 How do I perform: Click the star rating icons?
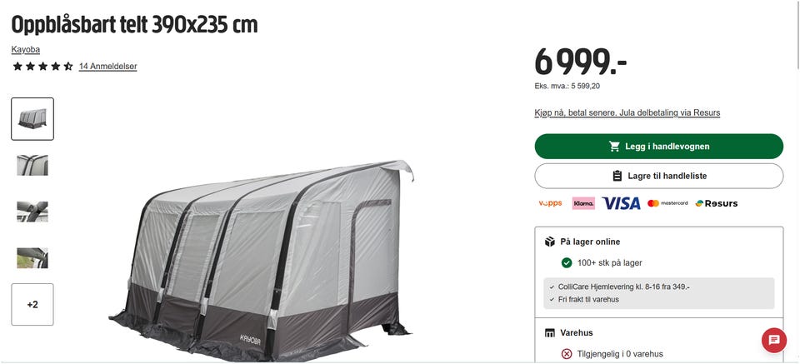(42, 67)
